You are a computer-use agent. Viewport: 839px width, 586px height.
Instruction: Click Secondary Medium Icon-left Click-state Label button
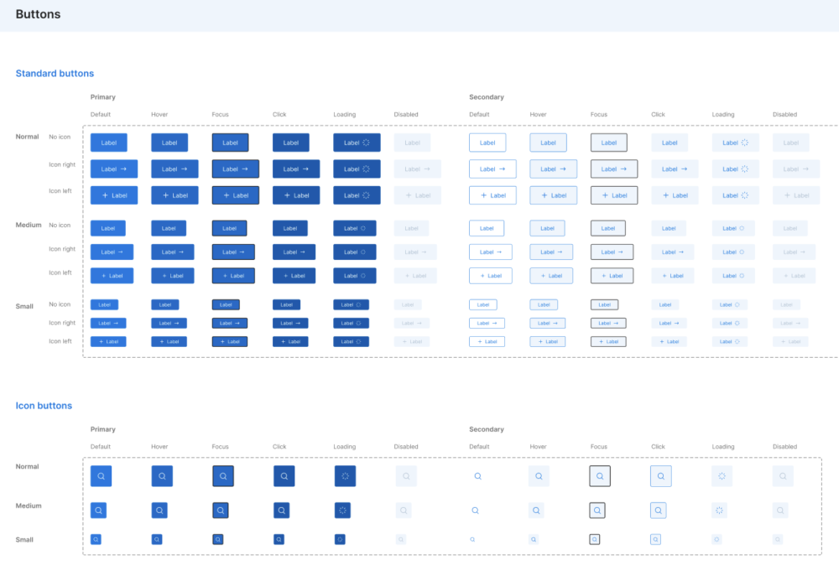pyautogui.click(x=673, y=276)
